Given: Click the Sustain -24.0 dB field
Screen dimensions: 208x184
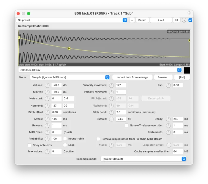Looking at the screenshot, I should (121, 119).
